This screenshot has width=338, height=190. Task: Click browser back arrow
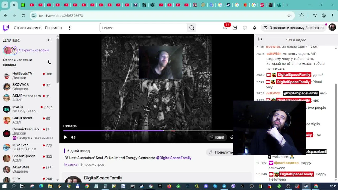[6, 16]
